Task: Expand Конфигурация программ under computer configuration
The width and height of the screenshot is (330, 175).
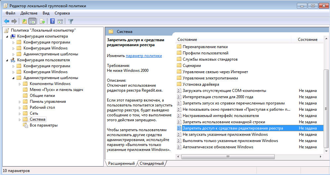Action: [x=14, y=42]
